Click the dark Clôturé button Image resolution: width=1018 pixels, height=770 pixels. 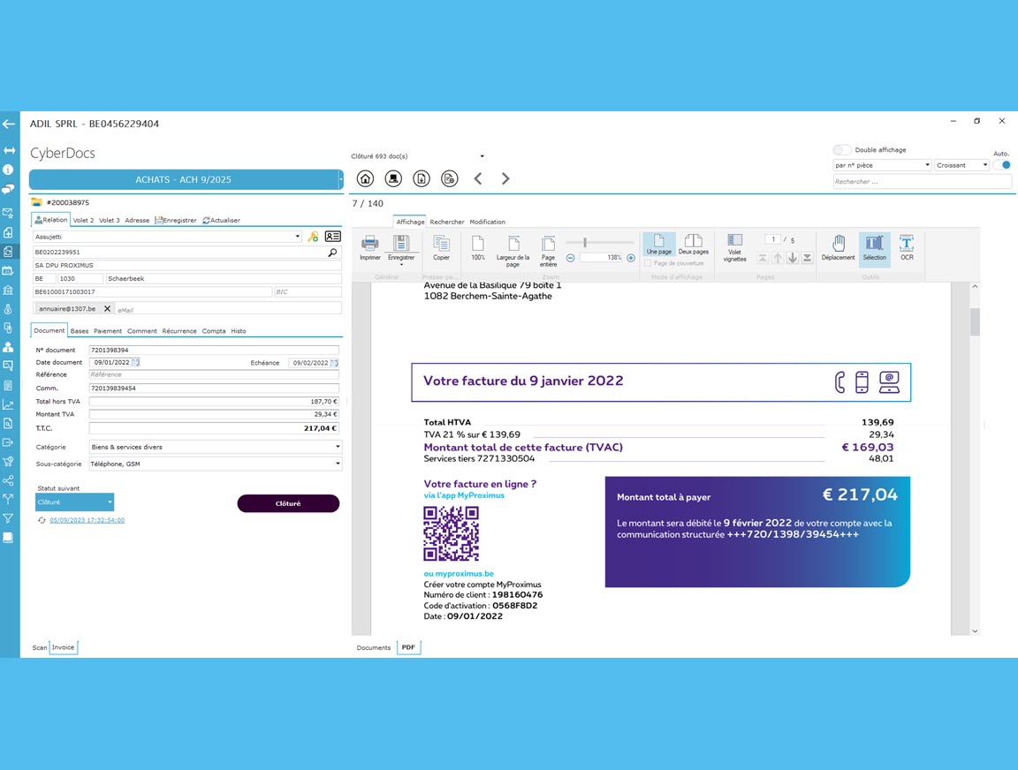[288, 503]
